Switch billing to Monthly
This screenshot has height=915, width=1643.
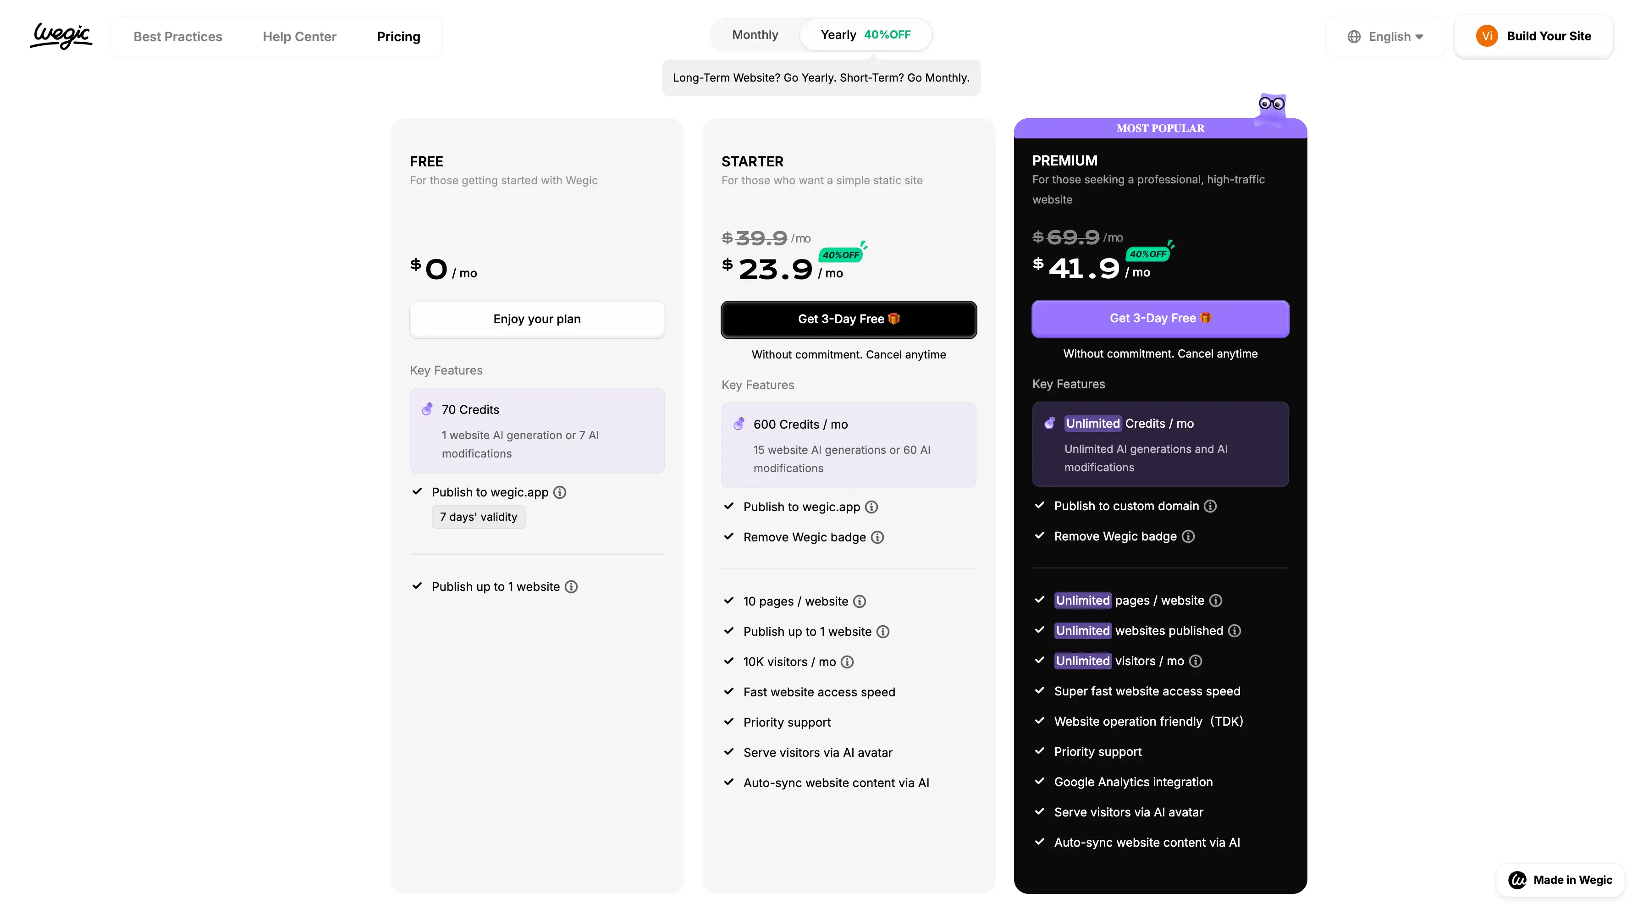pos(755,35)
